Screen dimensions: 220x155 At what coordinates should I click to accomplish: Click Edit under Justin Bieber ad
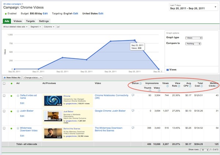pos(22,116)
